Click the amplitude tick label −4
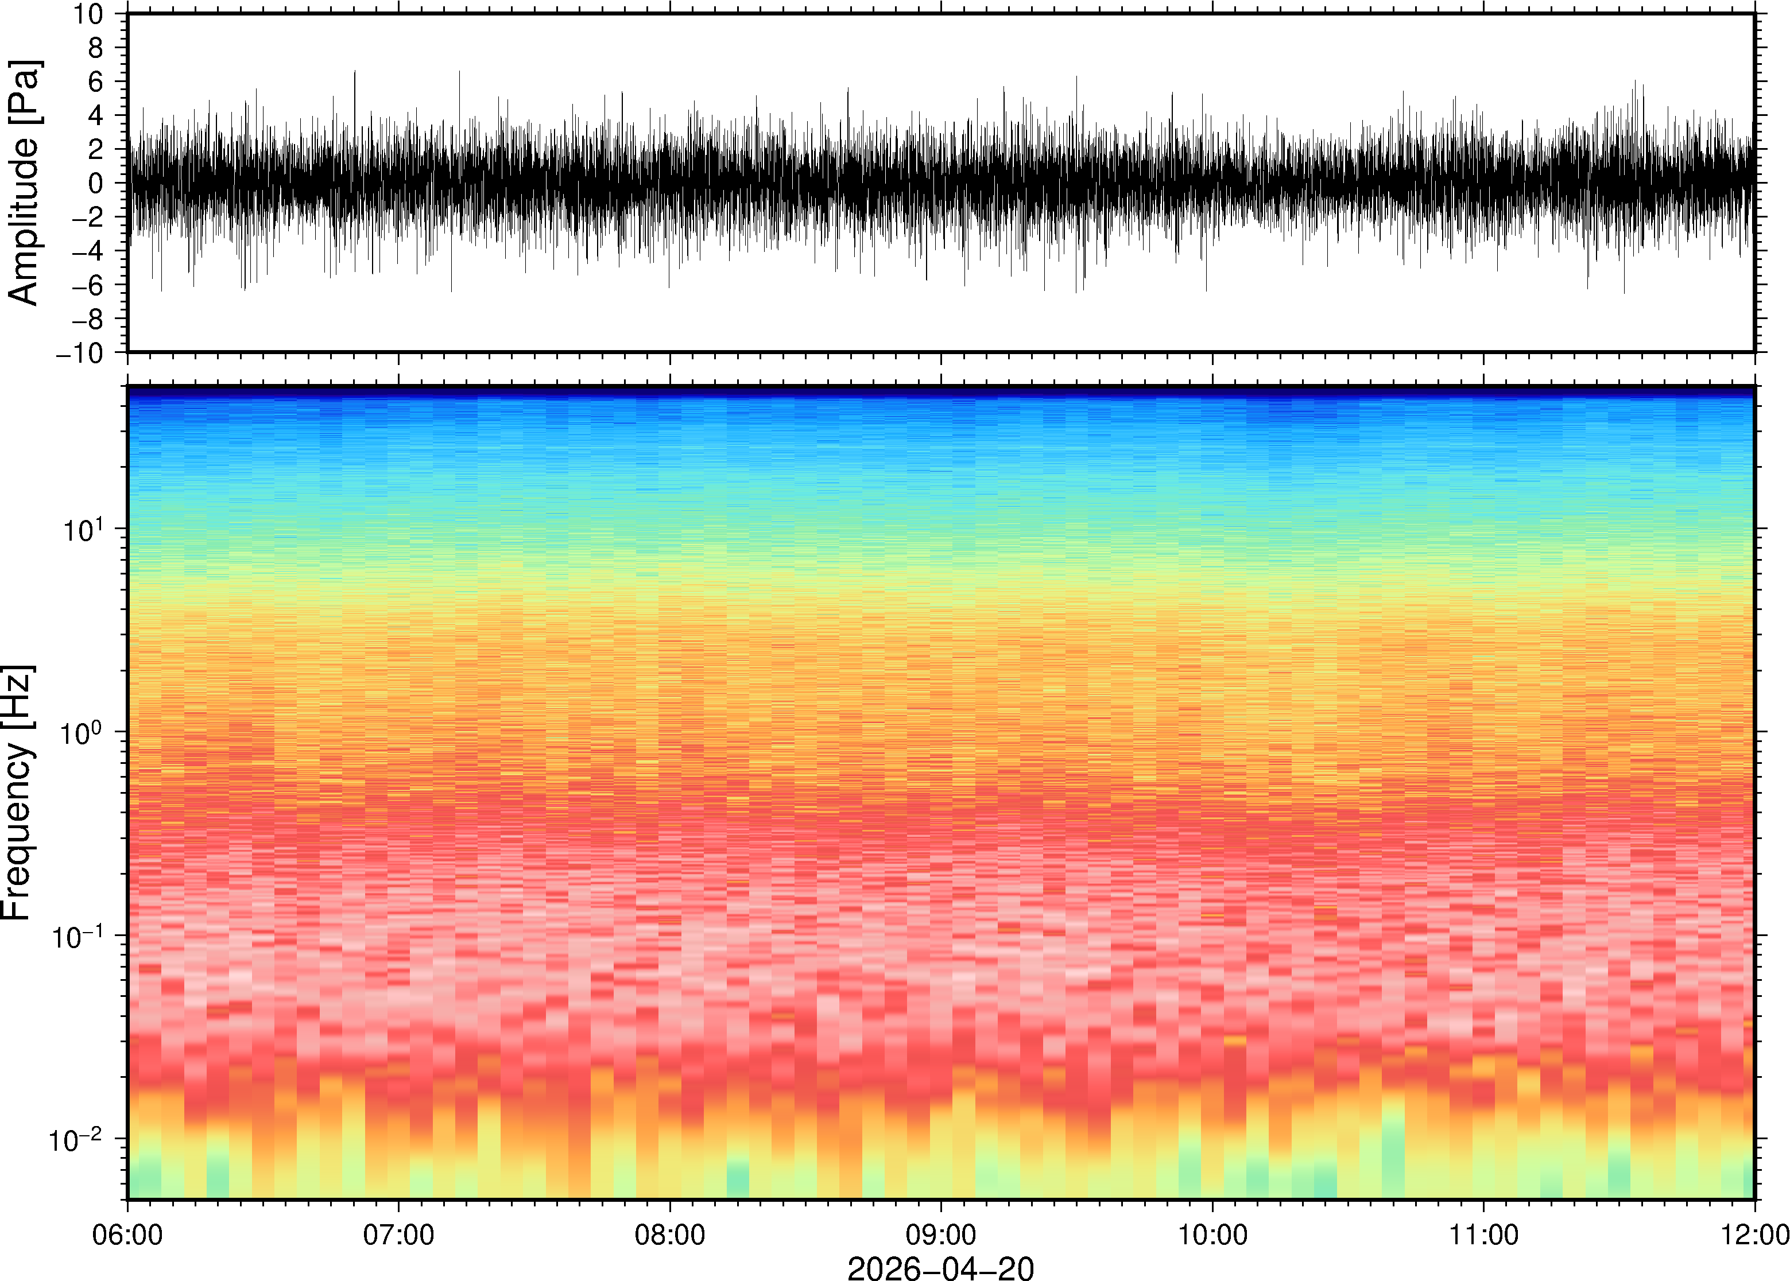This screenshot has height=1281, width=1790. tap(88, 251)
